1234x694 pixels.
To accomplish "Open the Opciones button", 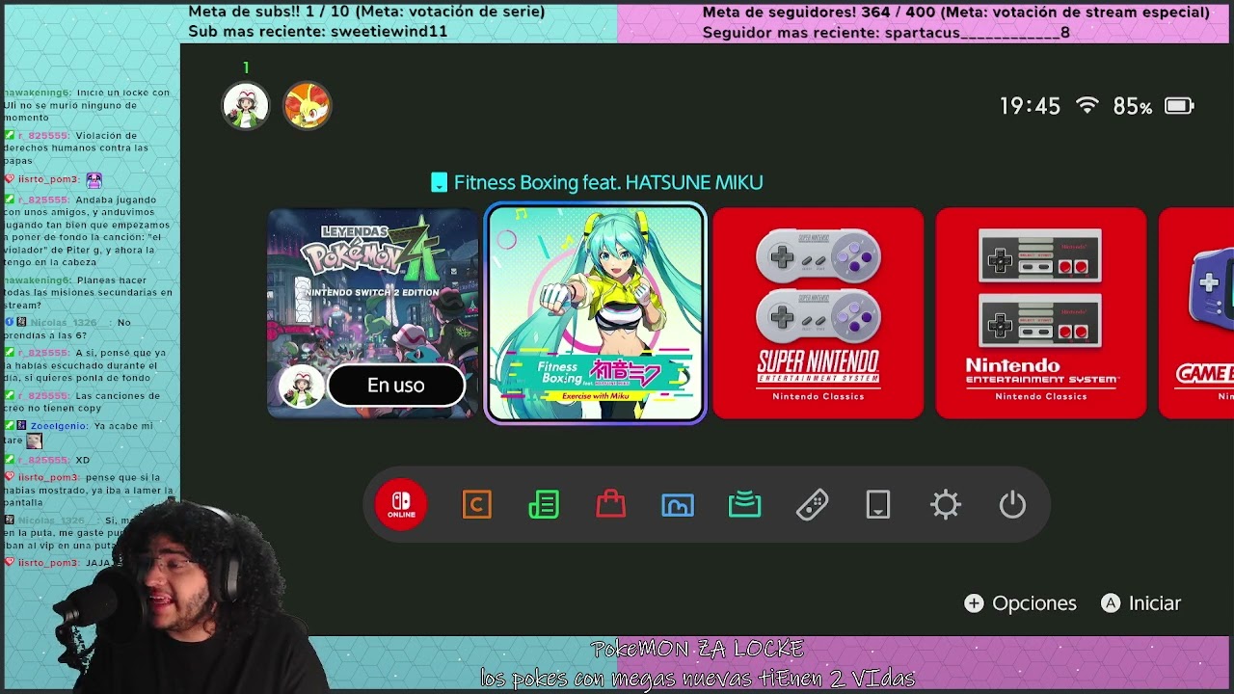I will click(x=1020, y=603).
